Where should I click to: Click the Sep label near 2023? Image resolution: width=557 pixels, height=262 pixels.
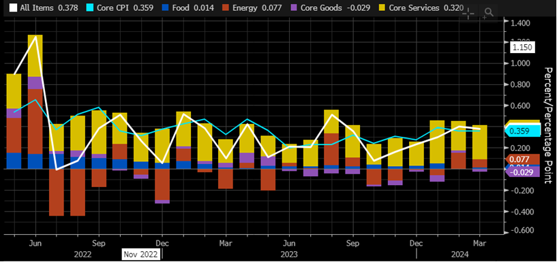352,244
